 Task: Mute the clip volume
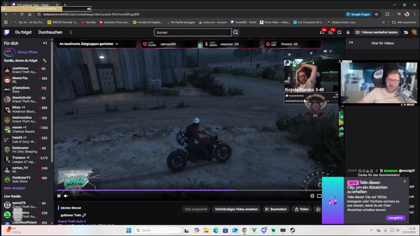[x=66, y=196]
